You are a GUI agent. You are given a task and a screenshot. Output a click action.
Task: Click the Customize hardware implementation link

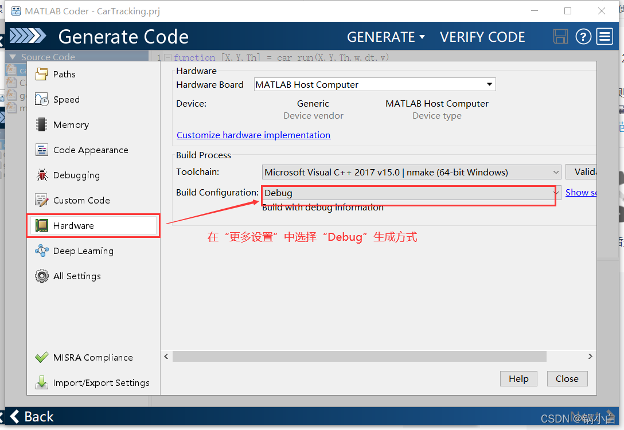click(253, 135)
